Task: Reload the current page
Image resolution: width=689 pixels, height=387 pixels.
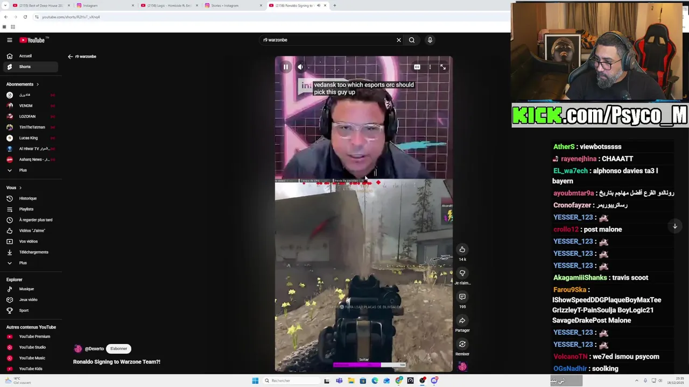Action: click(x=25, y=17)
